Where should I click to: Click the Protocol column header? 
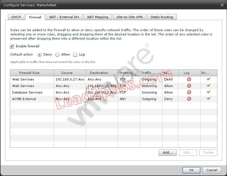click(x=129, y=73)
